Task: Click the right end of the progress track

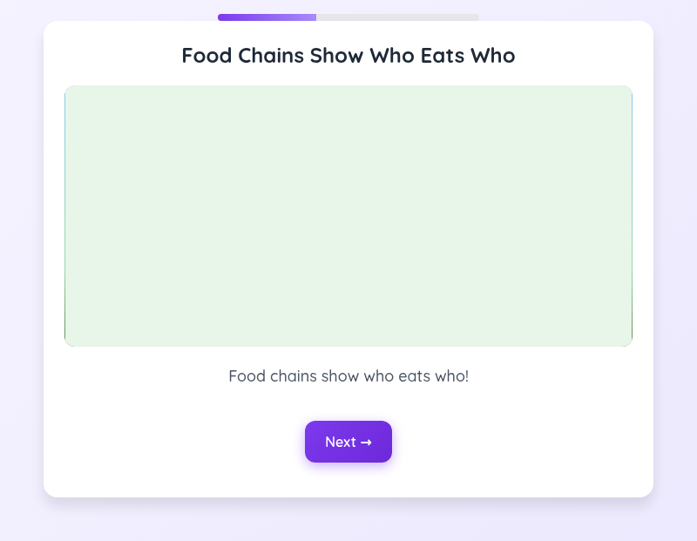Action: tap(476, 17)
